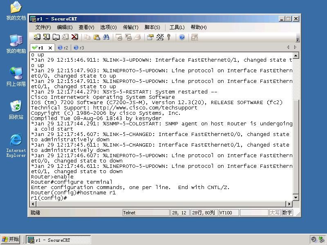Click the 'Router>enable' line

(52, 177)
